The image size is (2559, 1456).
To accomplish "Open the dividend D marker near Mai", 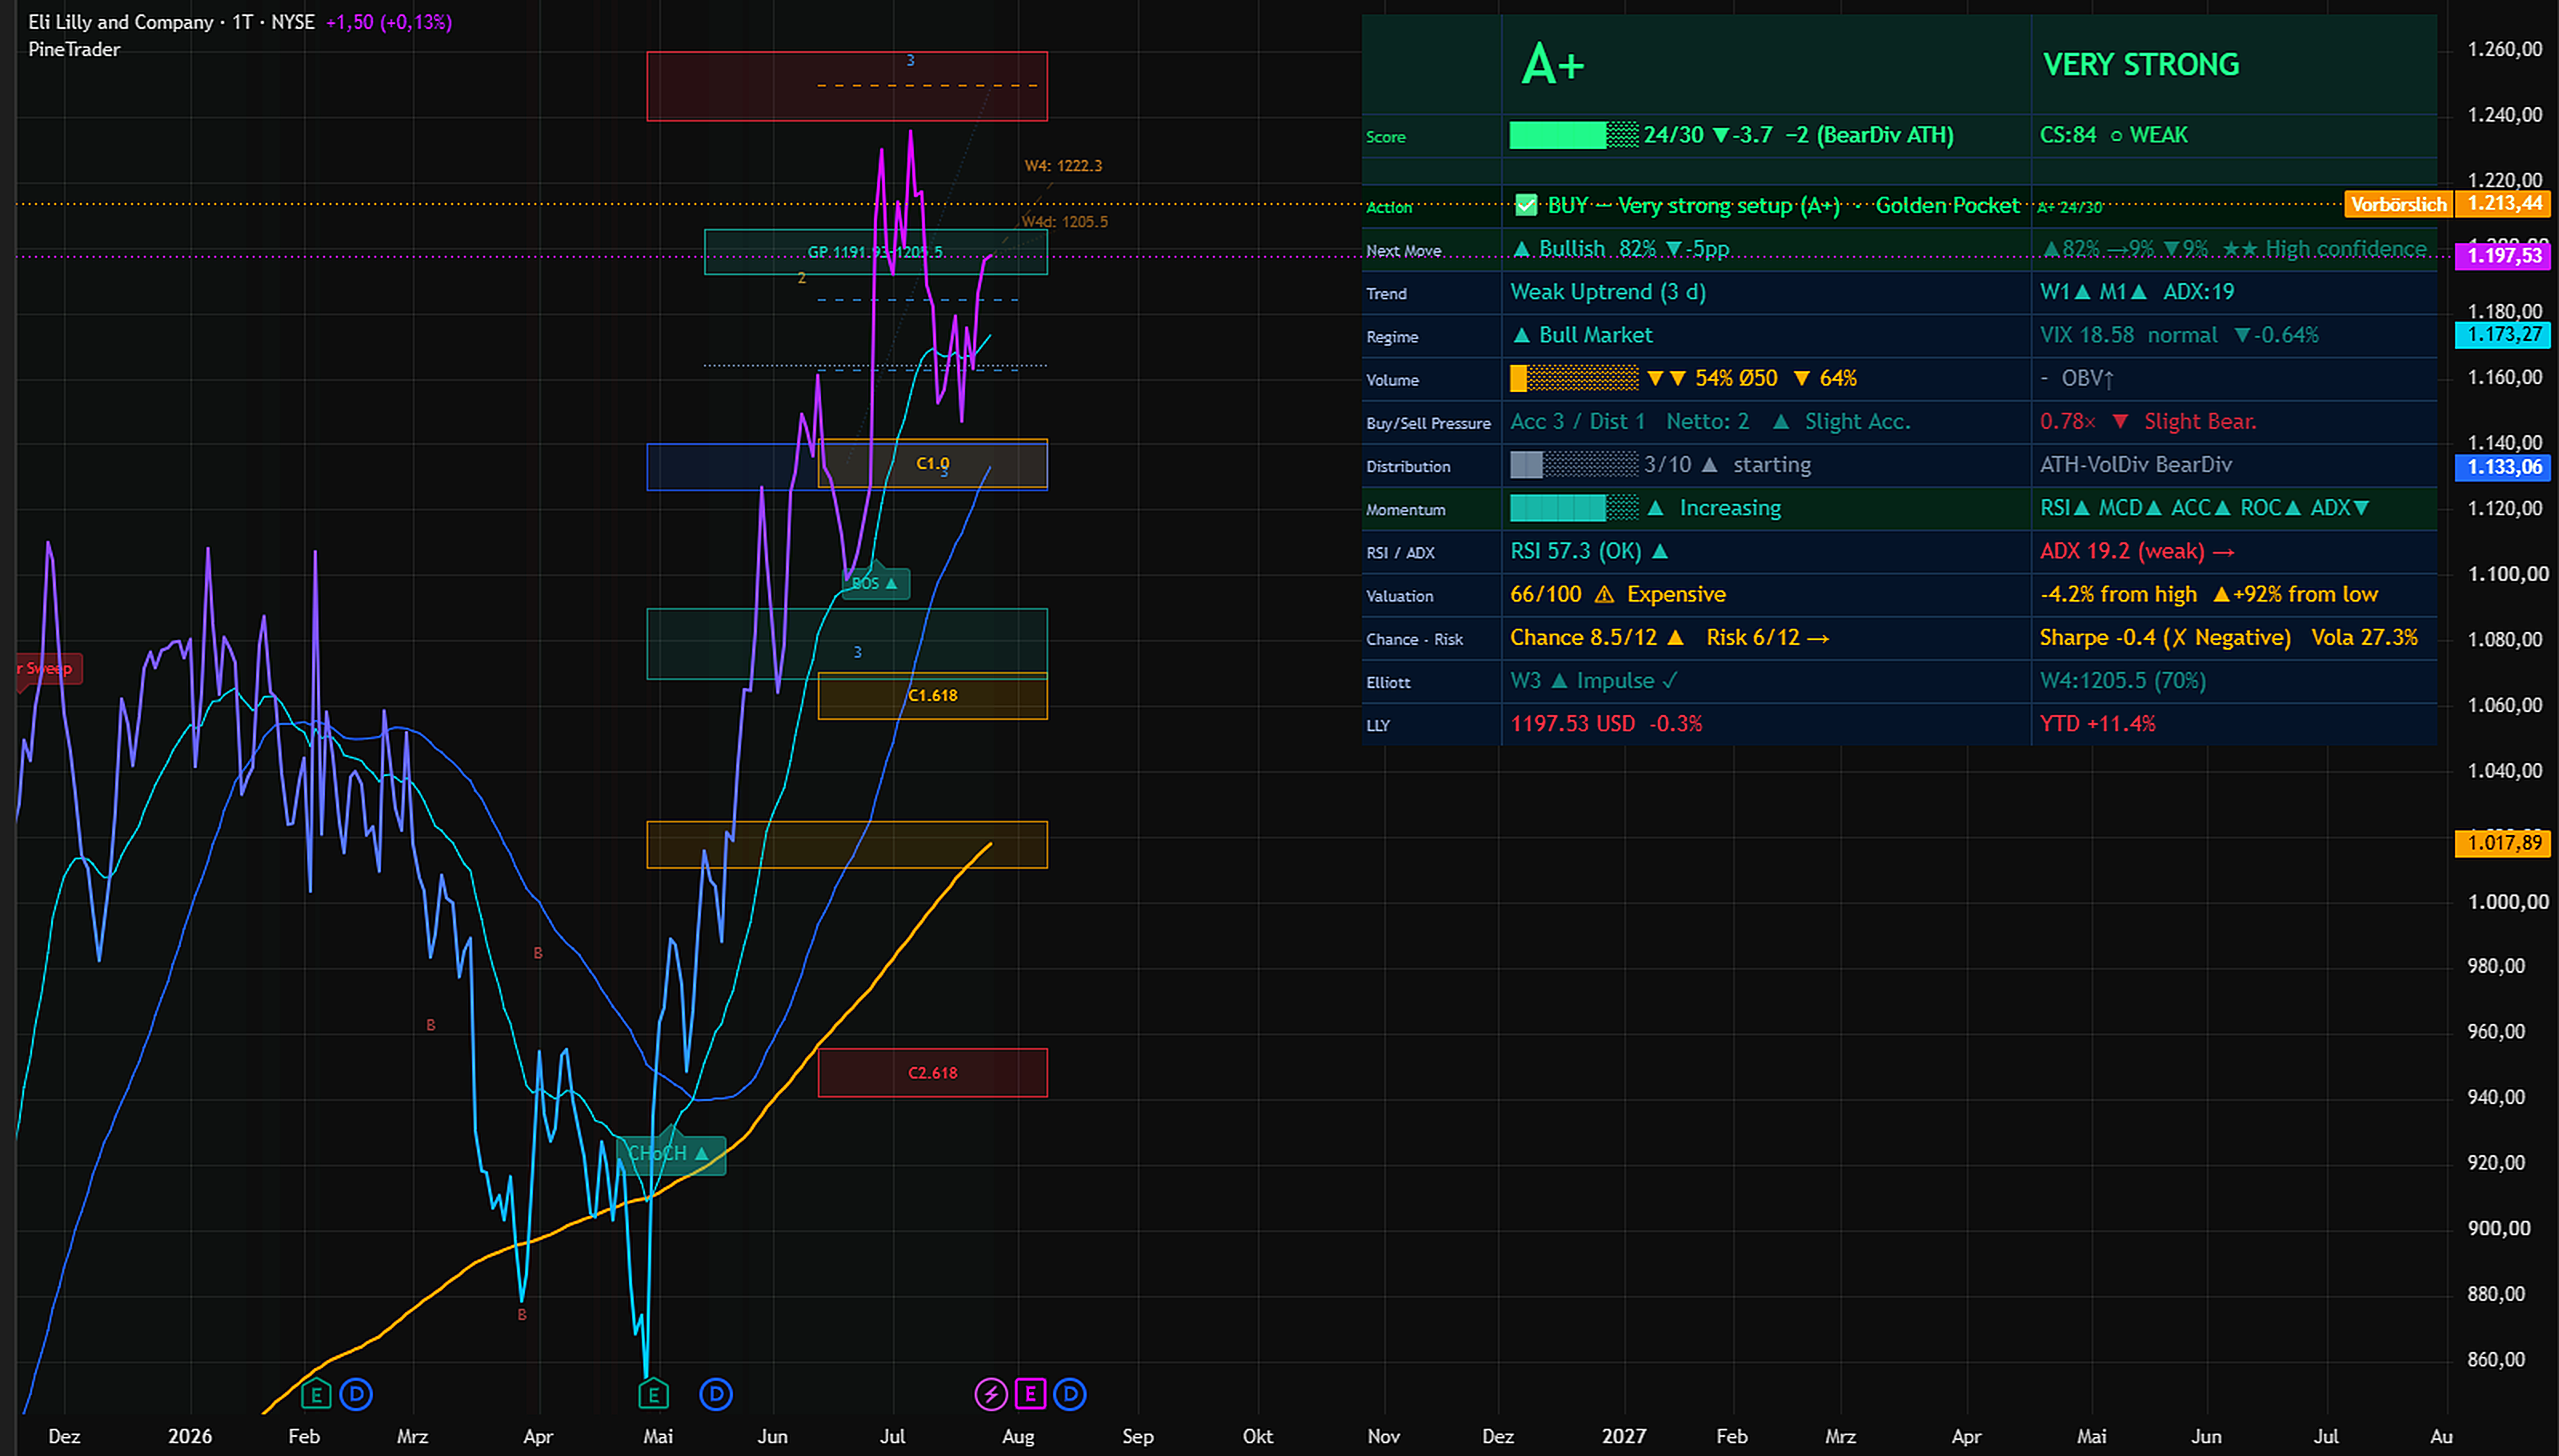I will (716, 1393).
